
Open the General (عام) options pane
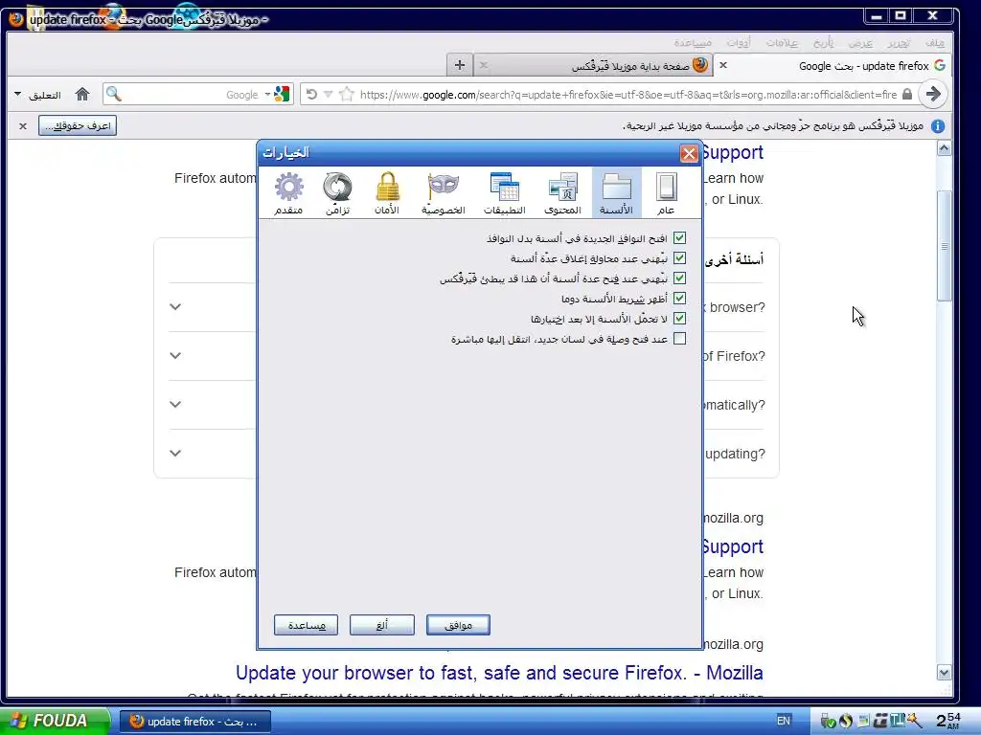coord(667,193)
